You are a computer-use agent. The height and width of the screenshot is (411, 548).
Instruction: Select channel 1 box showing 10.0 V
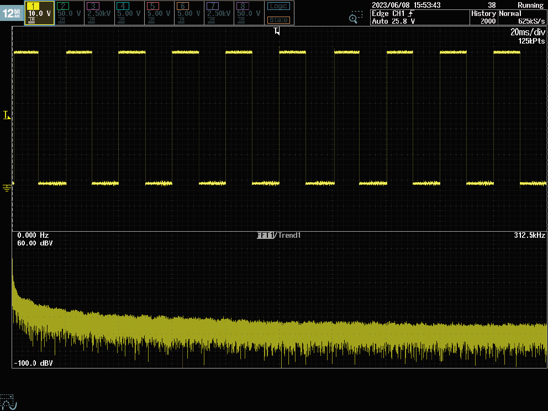click(x=39, y=13)
